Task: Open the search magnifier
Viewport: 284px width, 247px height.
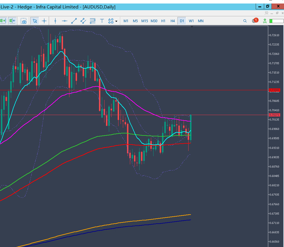Action: pyautogui.click(x=245, y=21)
